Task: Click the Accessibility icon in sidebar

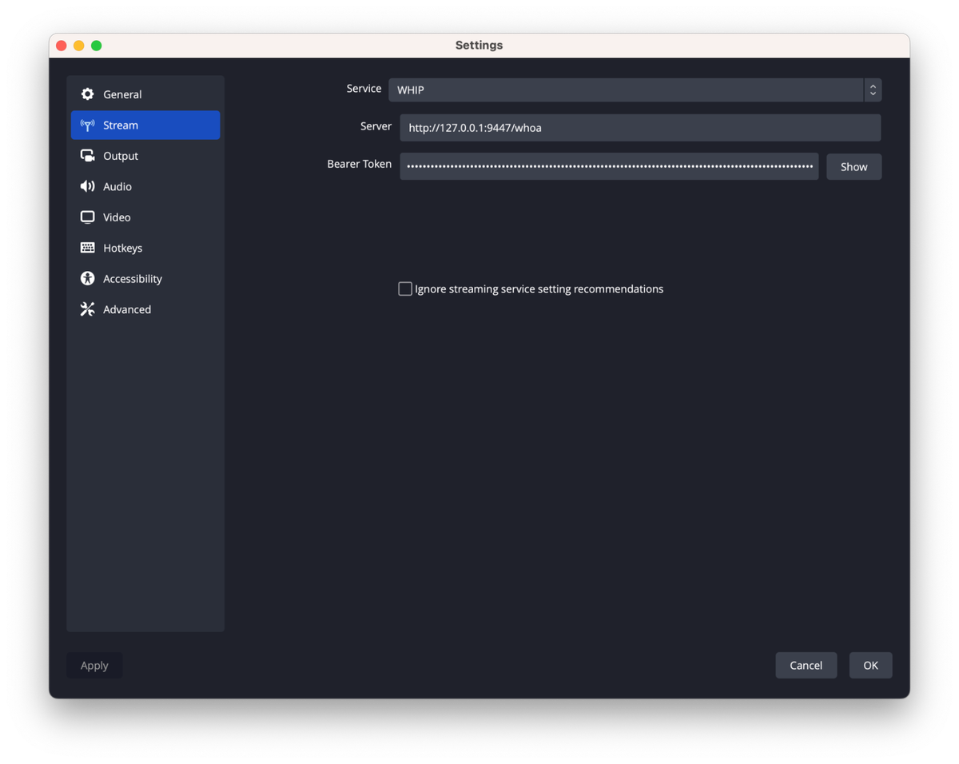Action: click(87, 278)
